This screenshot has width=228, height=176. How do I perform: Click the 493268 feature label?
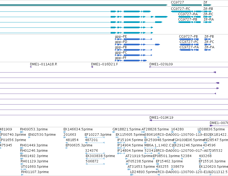click(205, 156)
